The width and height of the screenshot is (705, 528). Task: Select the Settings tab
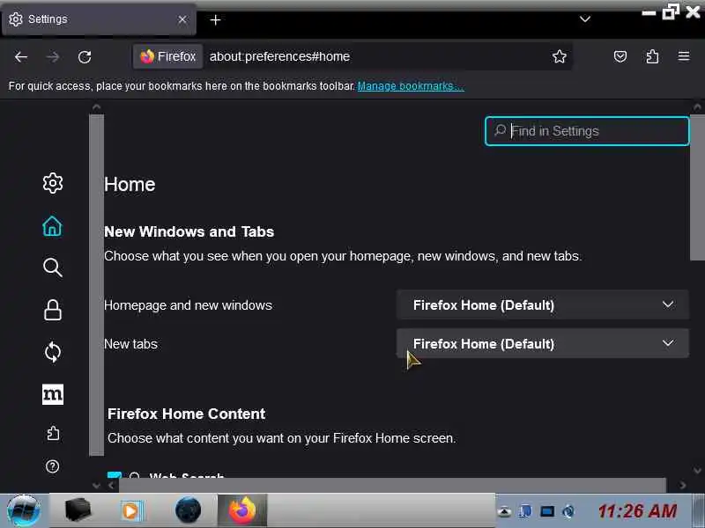click(x=99, y=19)
